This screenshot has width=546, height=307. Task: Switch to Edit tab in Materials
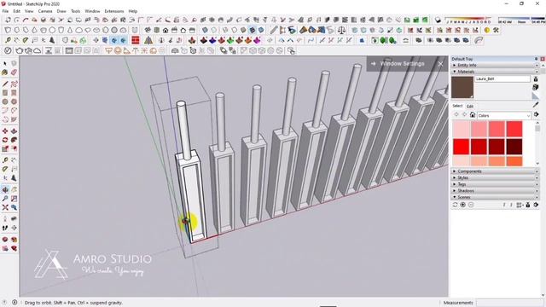(x=470, y=106)
